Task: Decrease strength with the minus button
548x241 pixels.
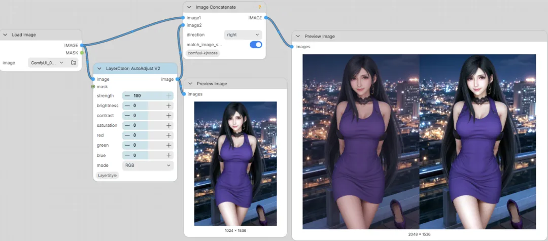Action: tap(127, 96)
